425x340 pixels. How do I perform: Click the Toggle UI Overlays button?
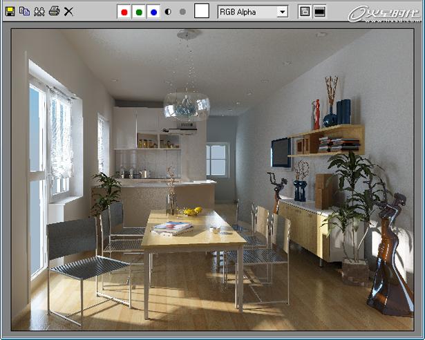coord(304,12)
